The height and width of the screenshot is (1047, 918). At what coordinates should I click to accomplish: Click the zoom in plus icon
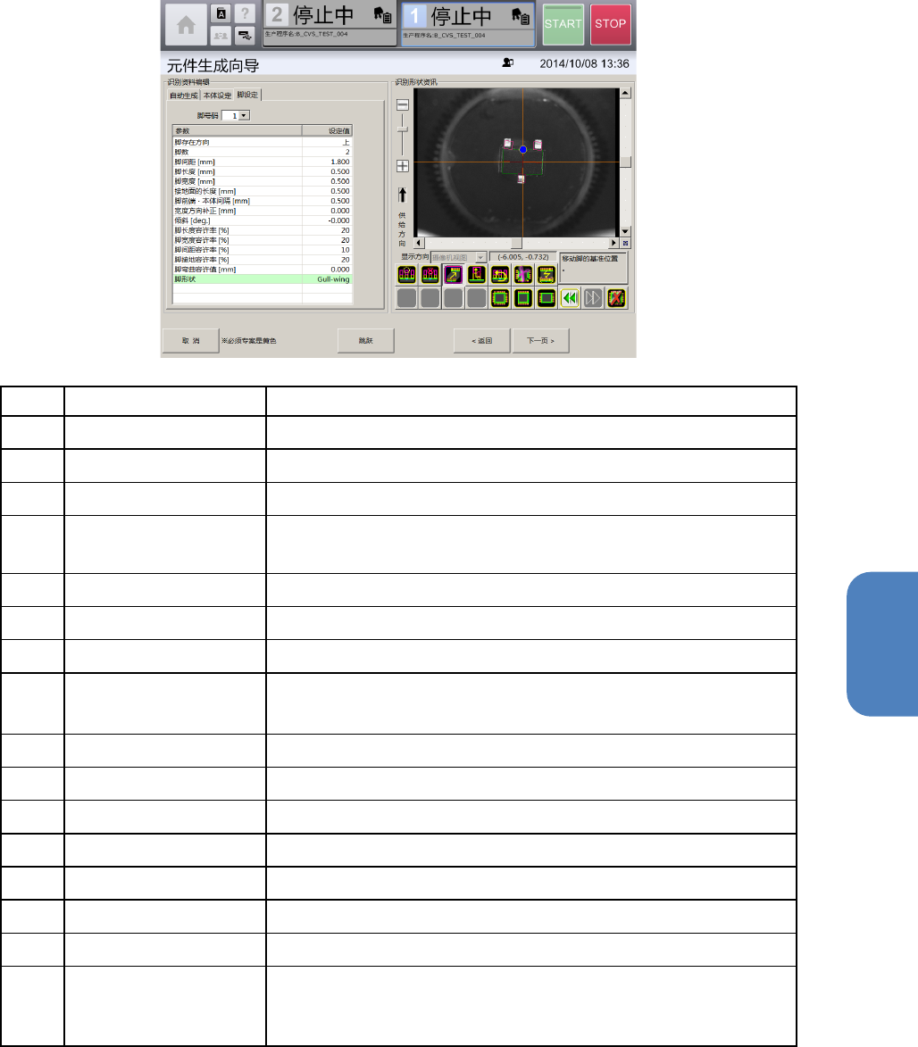(402, 166)
